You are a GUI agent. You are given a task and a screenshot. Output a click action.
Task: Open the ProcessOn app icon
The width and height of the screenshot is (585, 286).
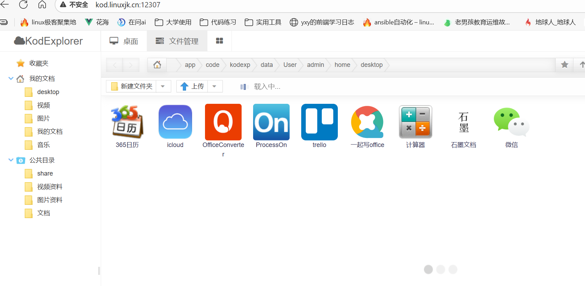pyautogui.click(x=271, y=122)
